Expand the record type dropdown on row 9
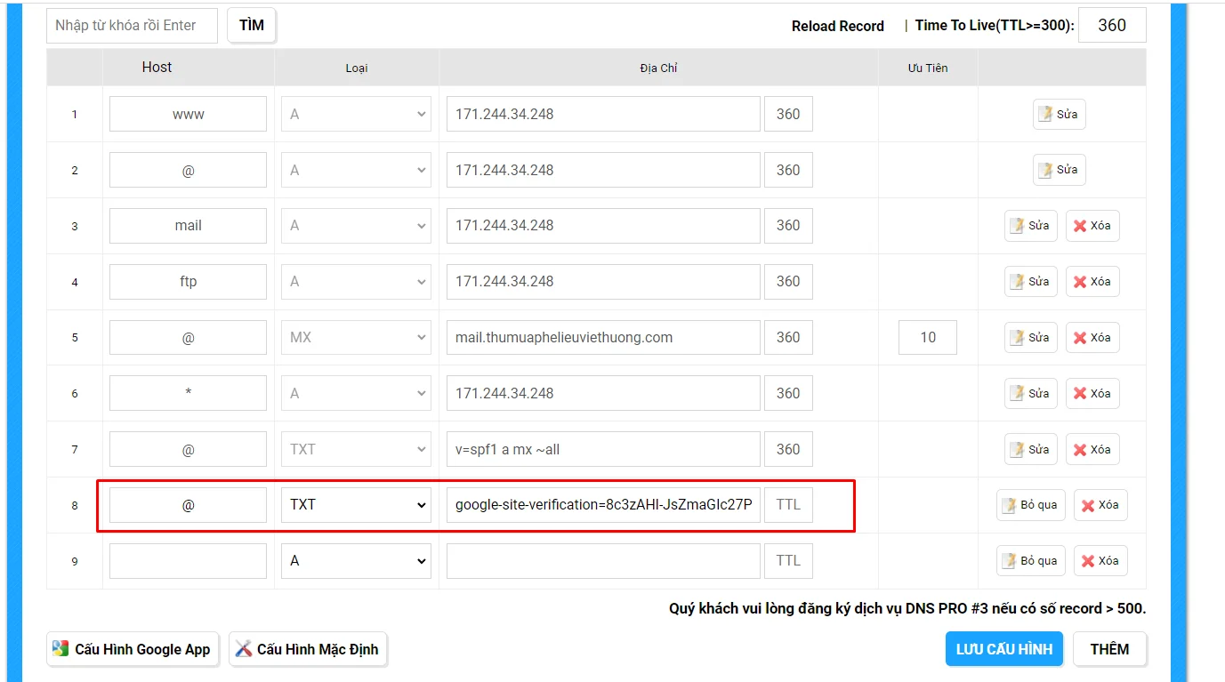 (357, 561)
